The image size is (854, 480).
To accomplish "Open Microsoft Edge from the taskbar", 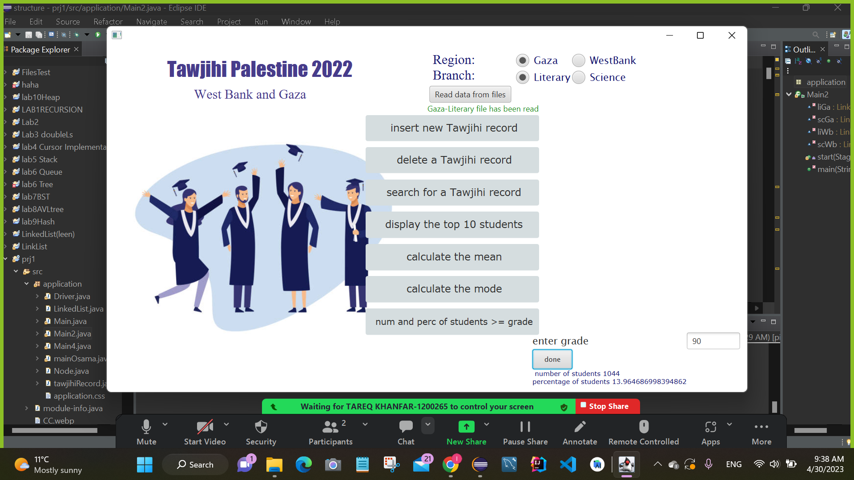I will [303, 465].
